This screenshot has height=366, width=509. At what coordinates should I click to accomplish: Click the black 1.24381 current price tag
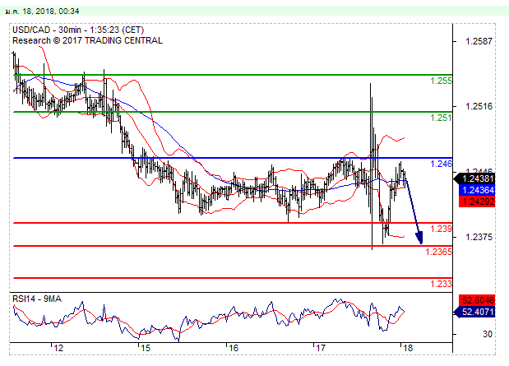click(474, 178)
